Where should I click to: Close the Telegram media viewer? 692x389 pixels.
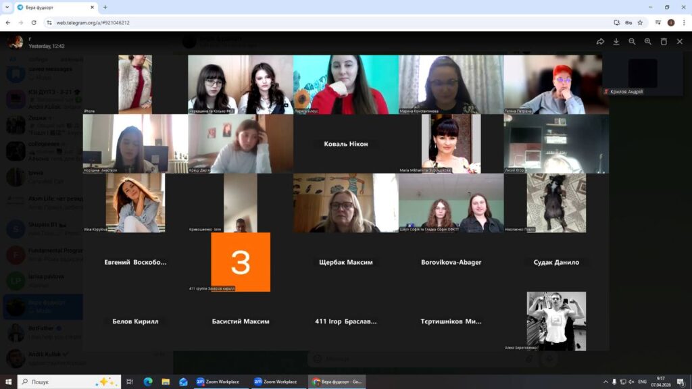pyautogui.click(x=680, y=41)
